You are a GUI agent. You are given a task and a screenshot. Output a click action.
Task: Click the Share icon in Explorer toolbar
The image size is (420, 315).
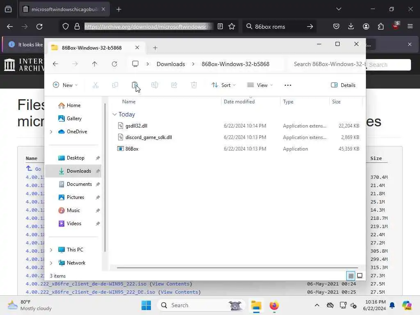(174, 85)
